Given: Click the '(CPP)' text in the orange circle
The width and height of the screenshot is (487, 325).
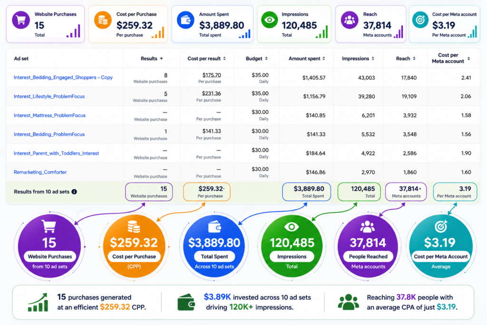Looking at the screenshot, I should point(134,266).
